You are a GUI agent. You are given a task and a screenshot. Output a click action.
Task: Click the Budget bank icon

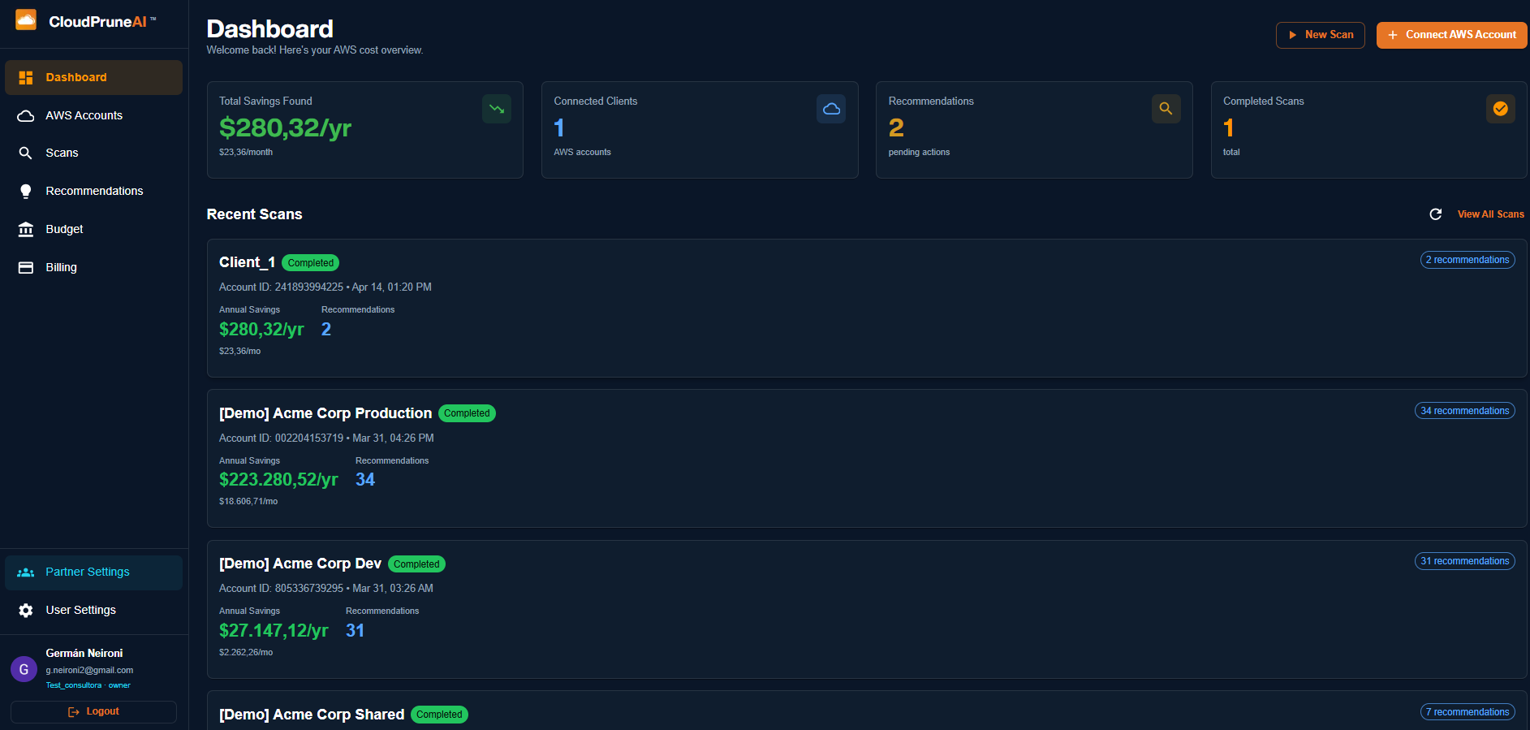26,229
